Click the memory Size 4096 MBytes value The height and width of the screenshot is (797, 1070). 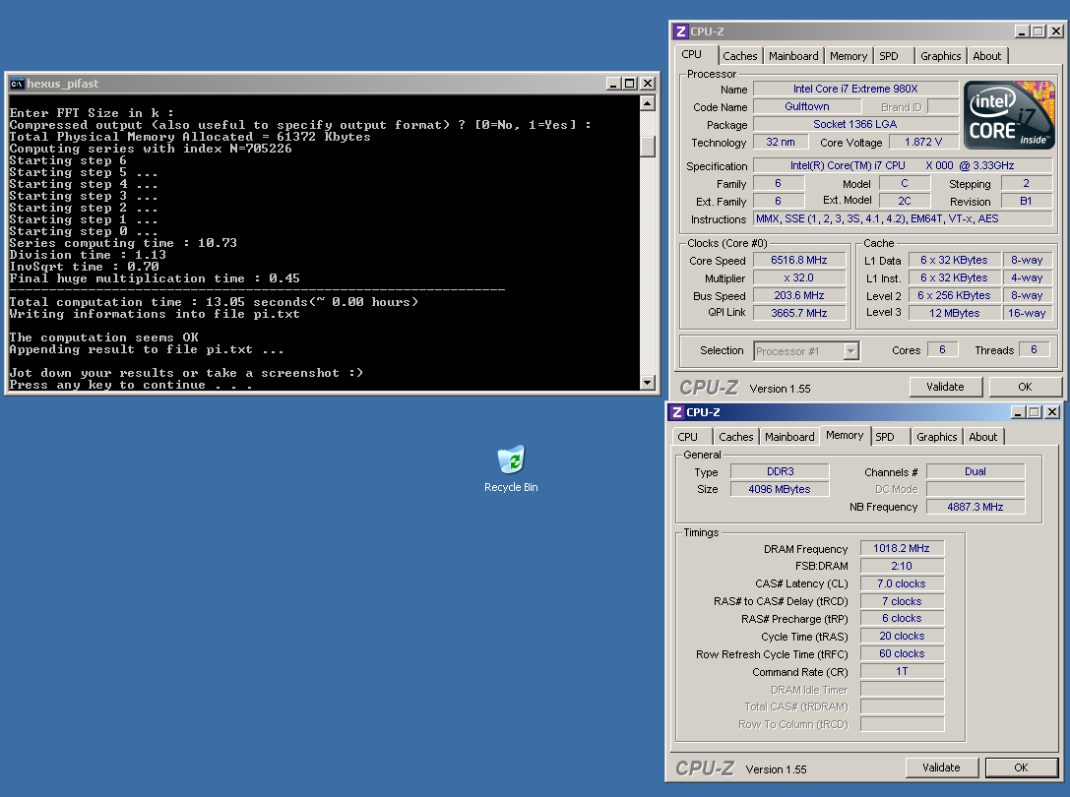780,489
